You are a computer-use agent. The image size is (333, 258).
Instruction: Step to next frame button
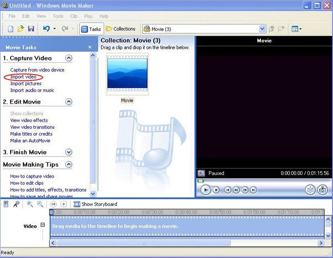tap(245, 190)
